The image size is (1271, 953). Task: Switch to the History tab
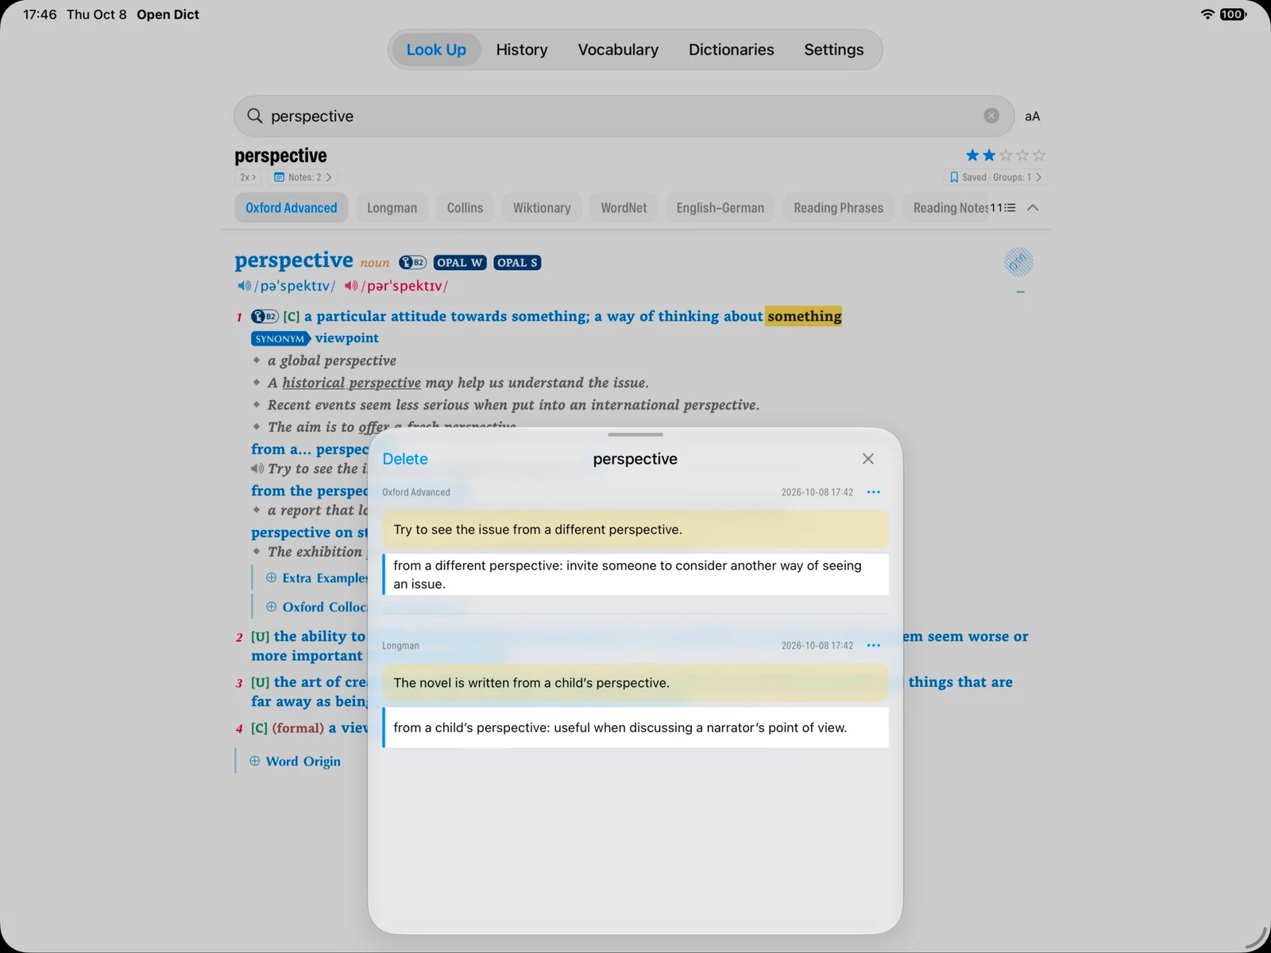(x=522, y=50)
